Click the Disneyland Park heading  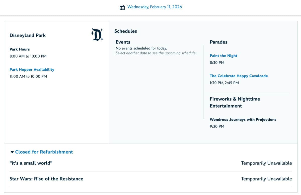click(x=28, y=35)
